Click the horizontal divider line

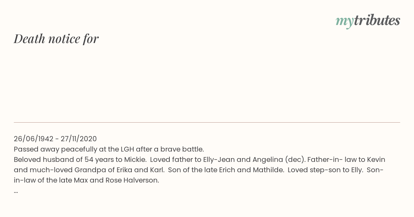coord(207,122)
